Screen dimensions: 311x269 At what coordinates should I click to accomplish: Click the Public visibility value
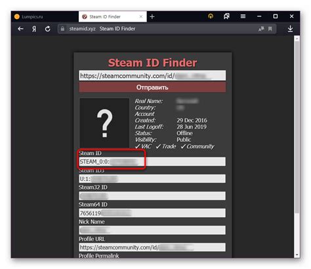pyautogui.click(x=184, y=140)
